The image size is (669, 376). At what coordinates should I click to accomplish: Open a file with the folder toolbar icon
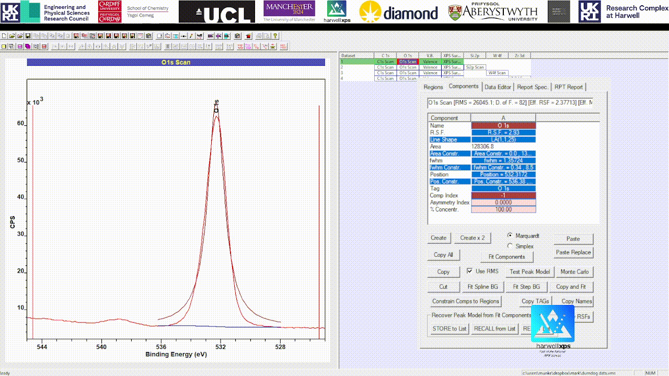tap(12, 36)
